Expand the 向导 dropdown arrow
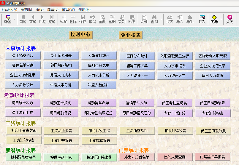 221,19
